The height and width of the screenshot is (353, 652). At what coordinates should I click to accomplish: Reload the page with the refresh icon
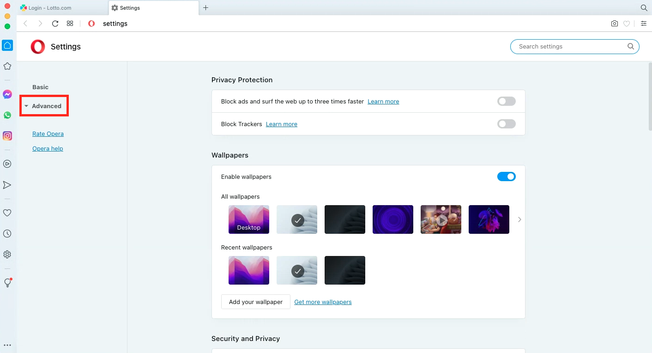[x=55, y=24]
